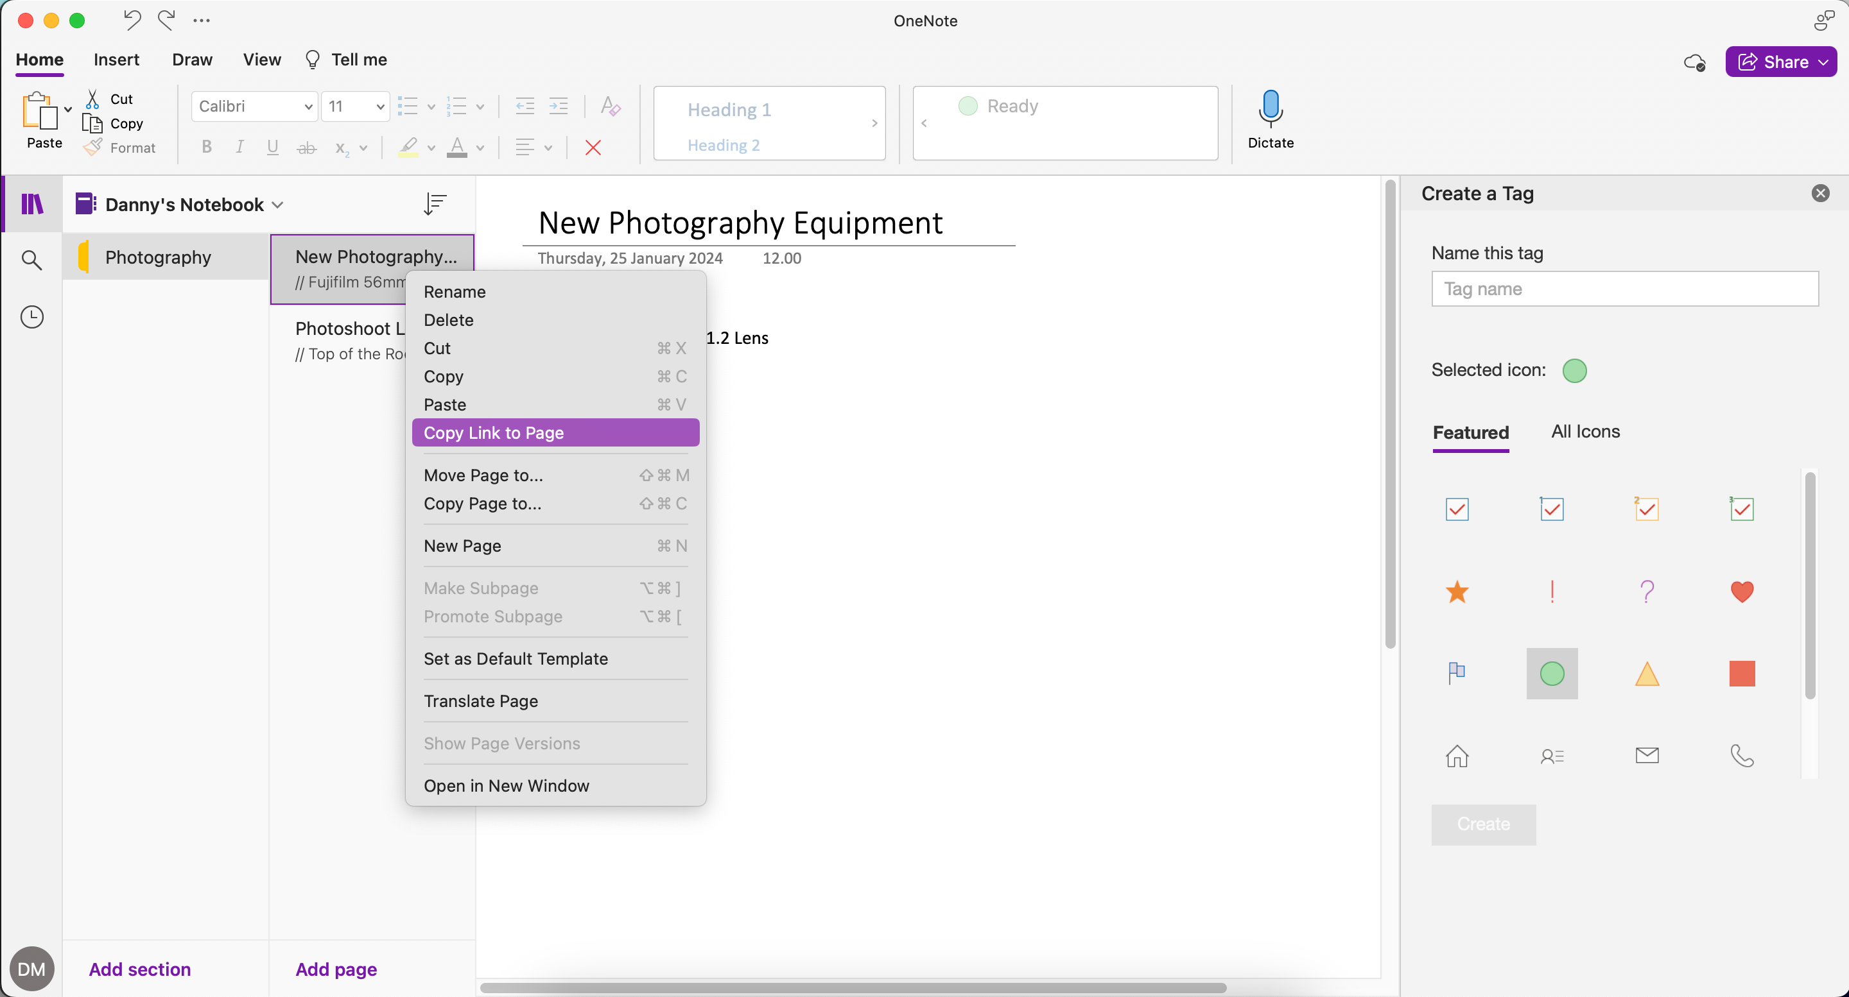
Task: Open the Calibri font dropdown
Action: click(254, 105)
